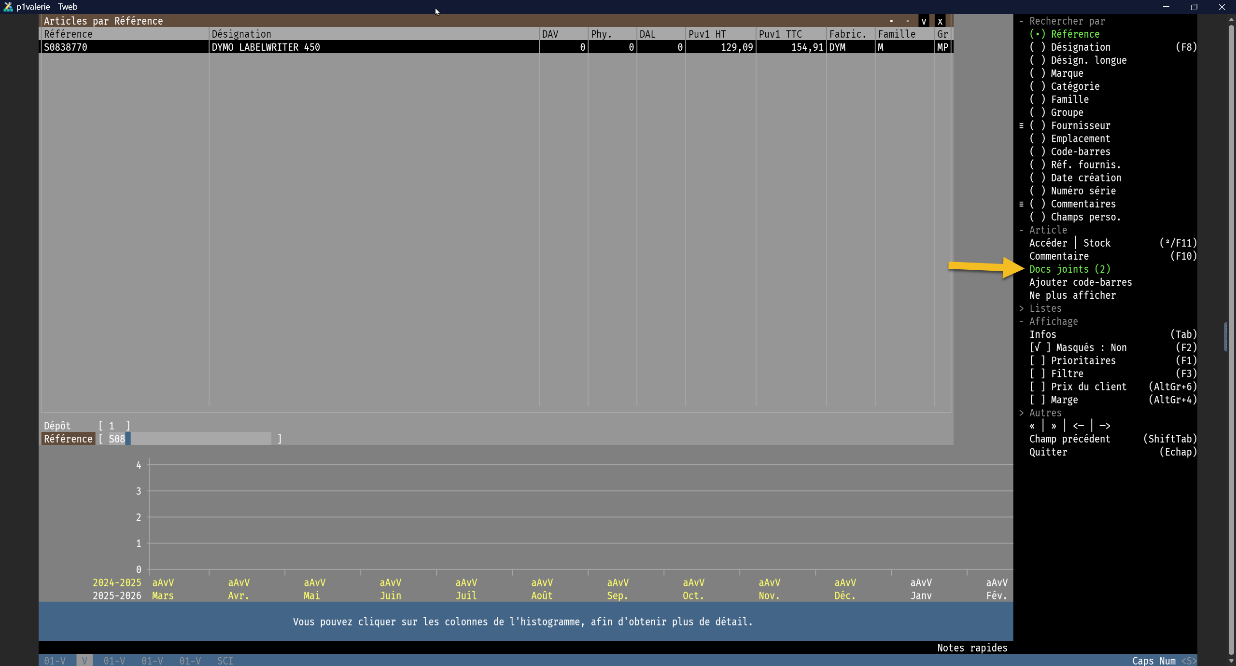1236x666 pixels.
Task: Click the <- left arrow navigation symbol
Action: tap(1078, 426)
